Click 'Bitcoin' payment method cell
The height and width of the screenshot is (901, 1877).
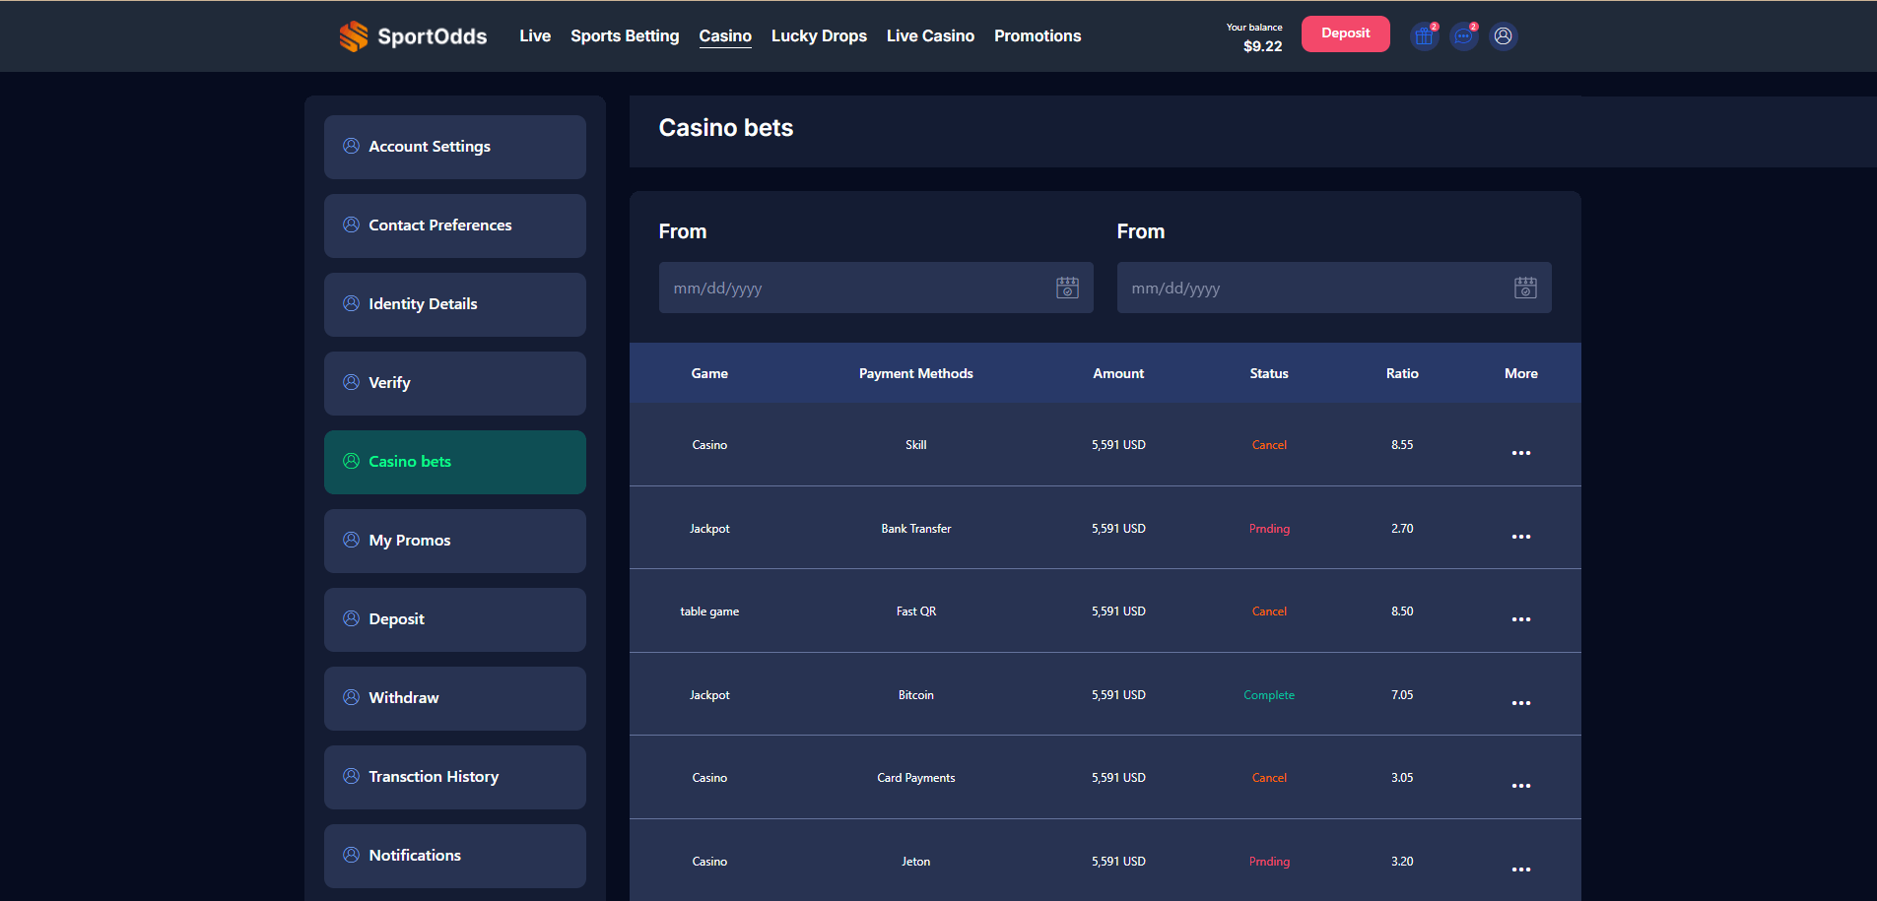(x=916, y=695)
